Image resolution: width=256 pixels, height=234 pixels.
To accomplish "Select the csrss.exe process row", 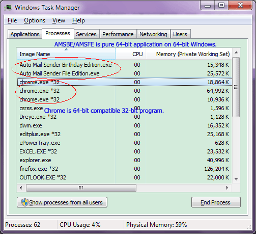I will (124, 108).
